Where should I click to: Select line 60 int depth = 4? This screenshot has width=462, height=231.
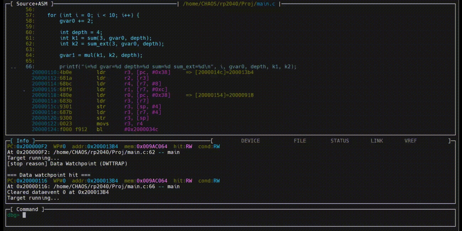(x=81, y=32)
